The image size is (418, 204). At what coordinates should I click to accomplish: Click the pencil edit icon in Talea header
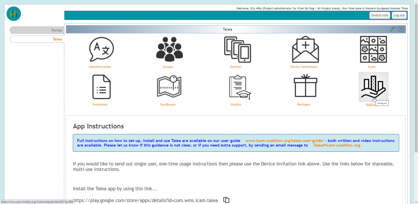(x=392, y=29)
